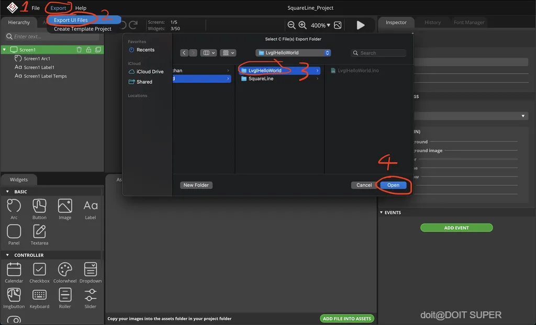Add an Image widget
The height and width of the screenshot is (325, 536).
pos(64,209)
